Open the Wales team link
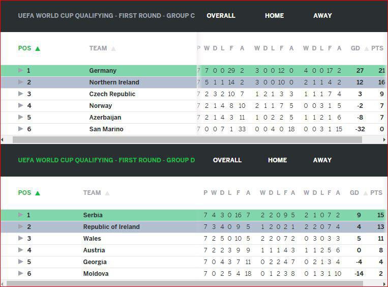This screenshot has width=388, height=287. pos(92,239)
